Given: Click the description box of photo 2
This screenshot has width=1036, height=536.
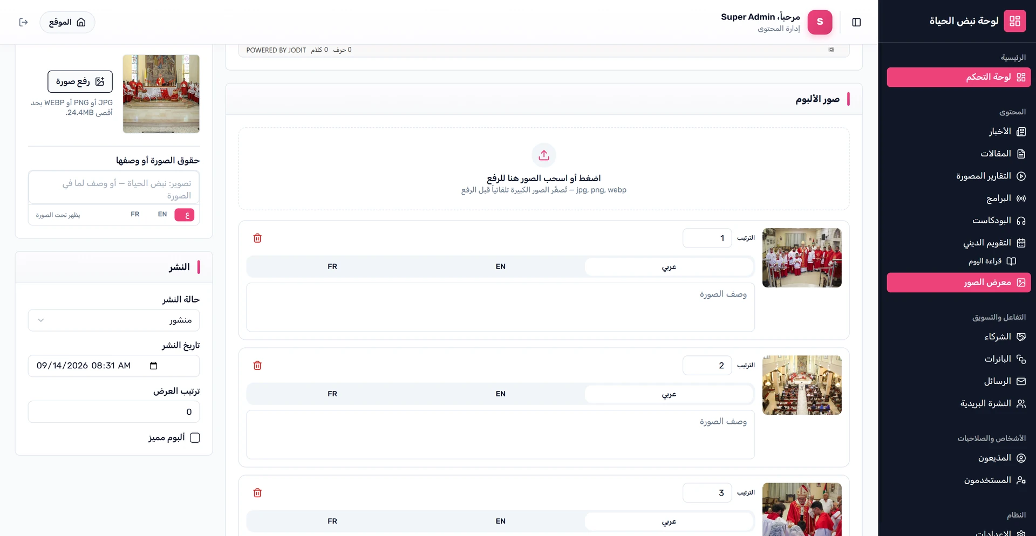Looking at the screenshot, I should tap(501, 435).
